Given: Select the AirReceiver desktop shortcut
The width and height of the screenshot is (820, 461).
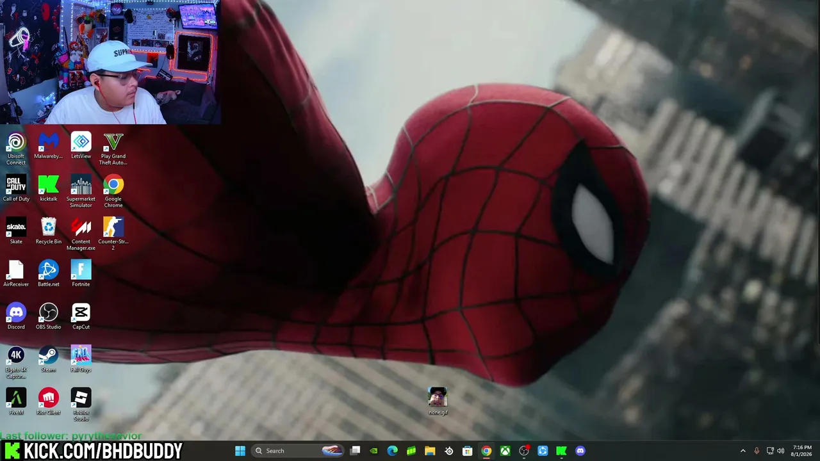Looking at the screenshot, I should (x=16, y=274).
